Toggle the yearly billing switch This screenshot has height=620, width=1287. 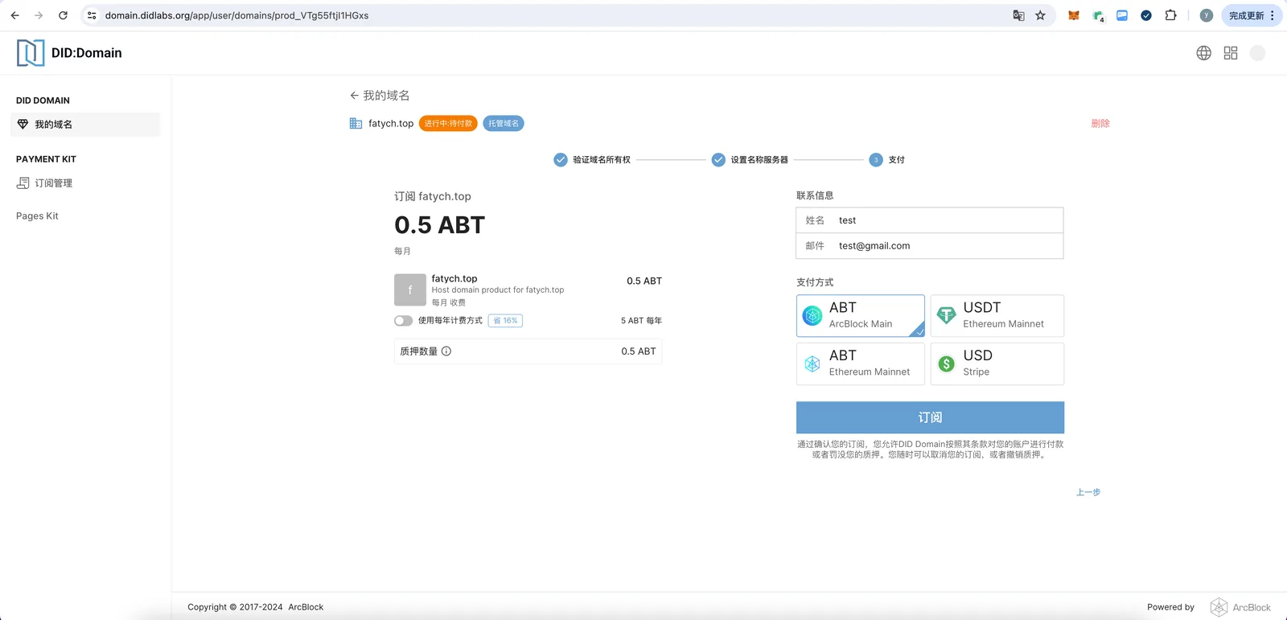point(403,321)
